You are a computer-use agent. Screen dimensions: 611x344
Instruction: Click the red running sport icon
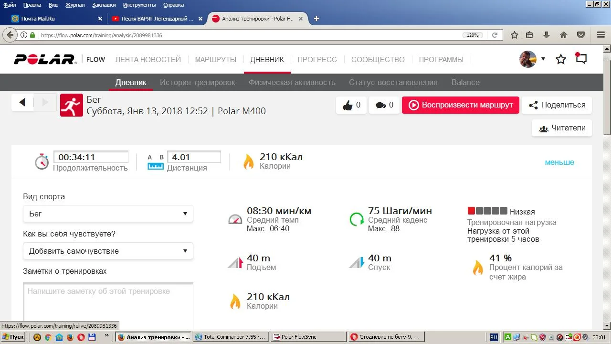pyautogui.click(x=72, y=105)
